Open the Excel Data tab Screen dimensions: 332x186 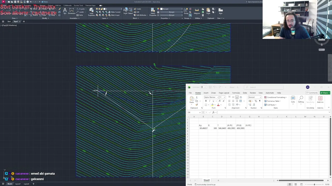click(245, 93)
